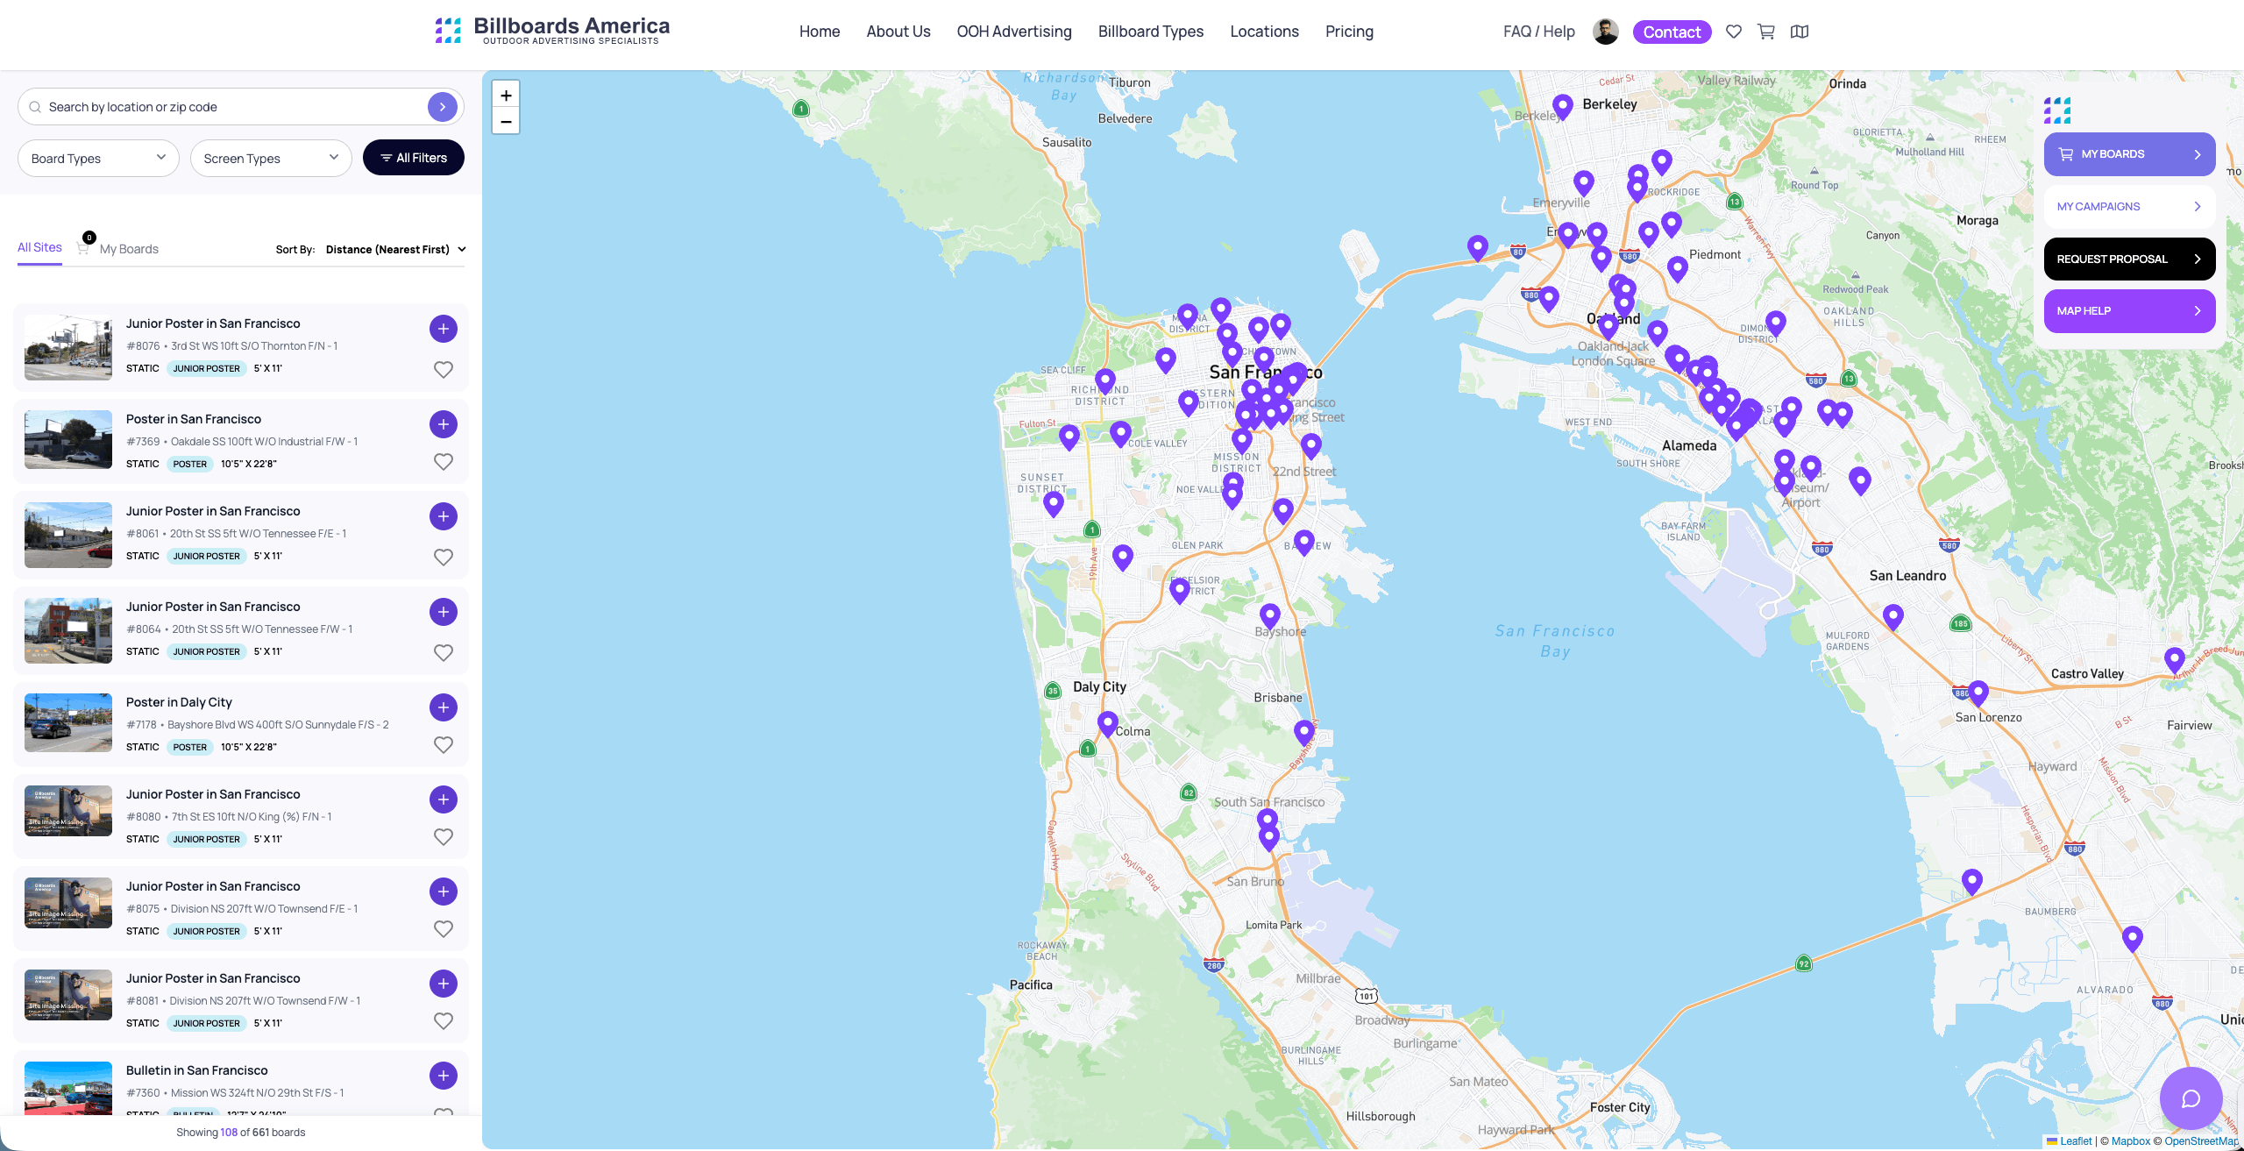Change the Sort By Distance dropdown

pos(395,249)
